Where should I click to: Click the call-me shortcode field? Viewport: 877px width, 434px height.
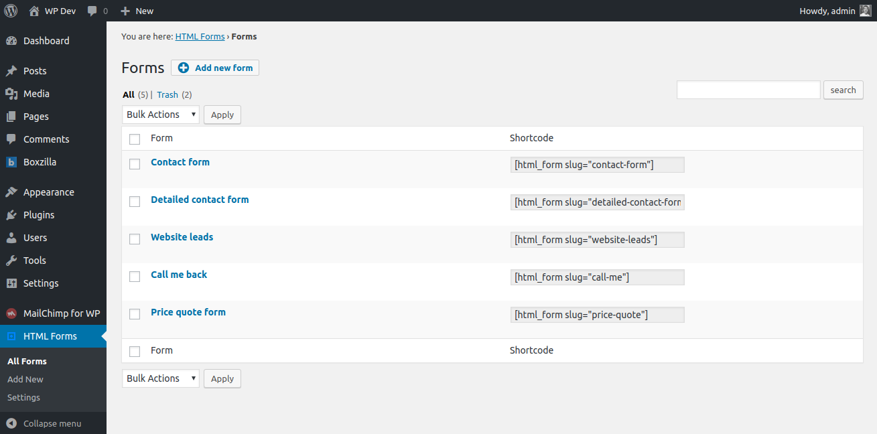(598, 277)
